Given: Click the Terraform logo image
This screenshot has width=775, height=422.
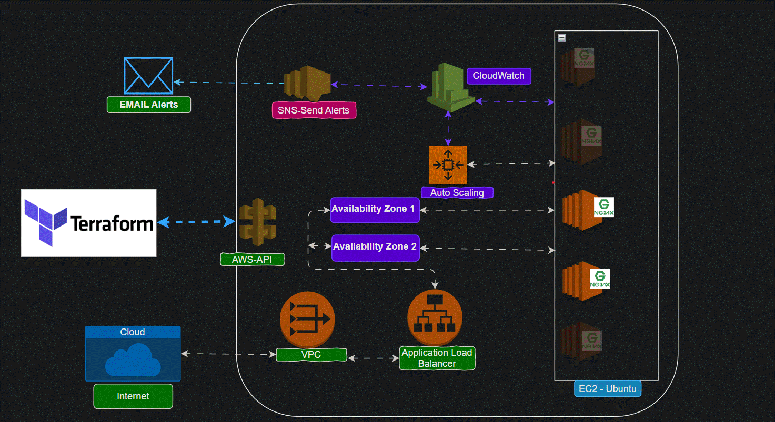Looking at the screenshot, I should click(89, 223).
